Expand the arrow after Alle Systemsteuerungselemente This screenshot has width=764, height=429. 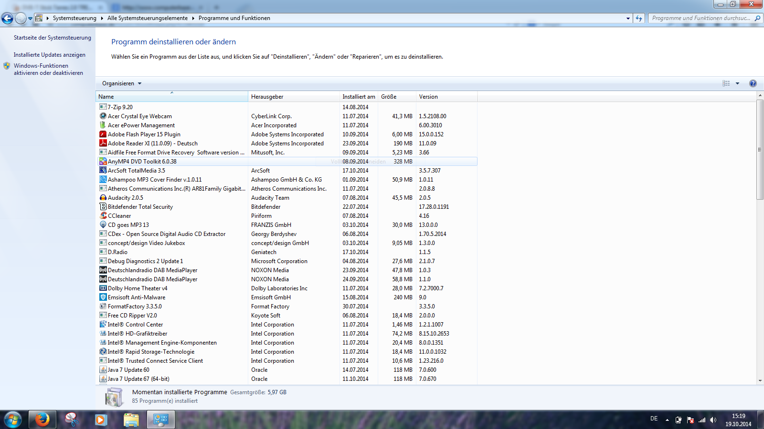(193, 18)
